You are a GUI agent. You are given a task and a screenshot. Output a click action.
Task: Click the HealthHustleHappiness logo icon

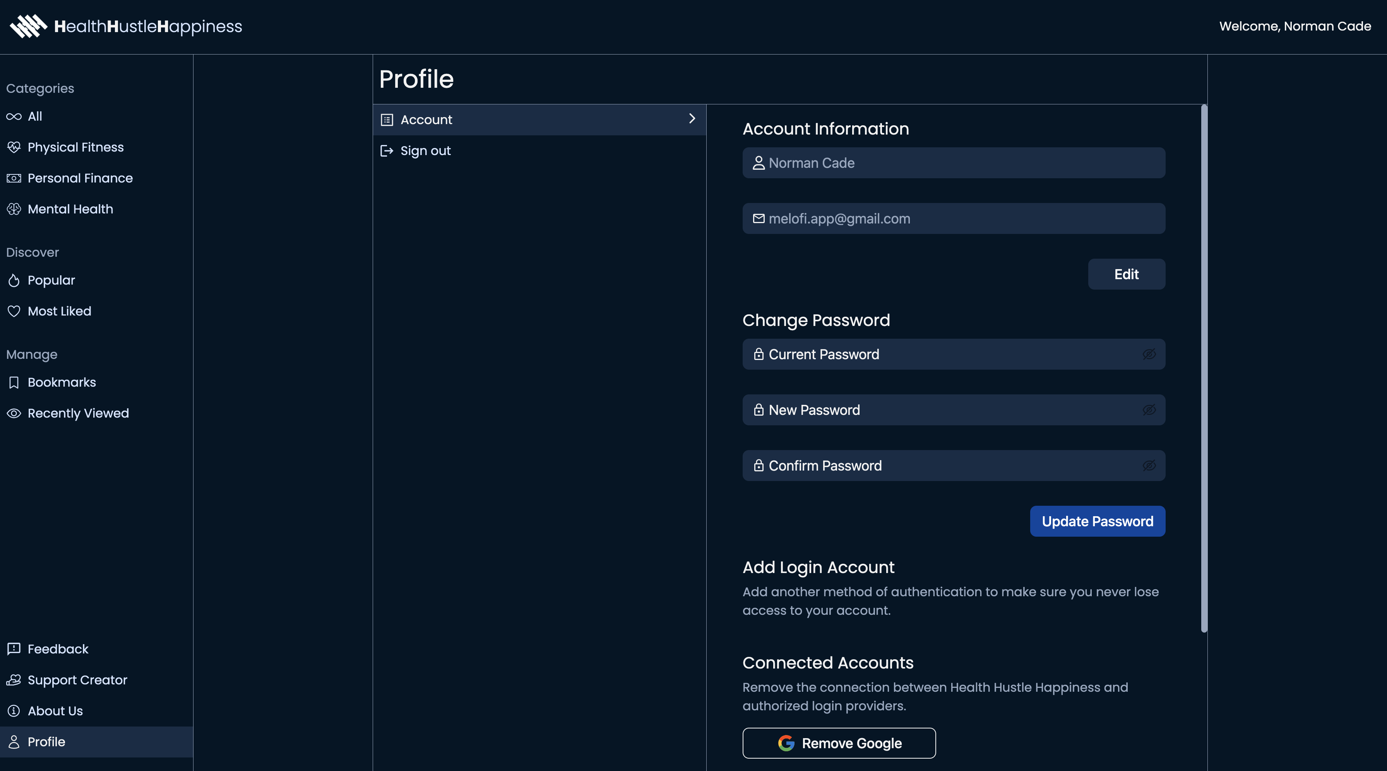[29, 26]
